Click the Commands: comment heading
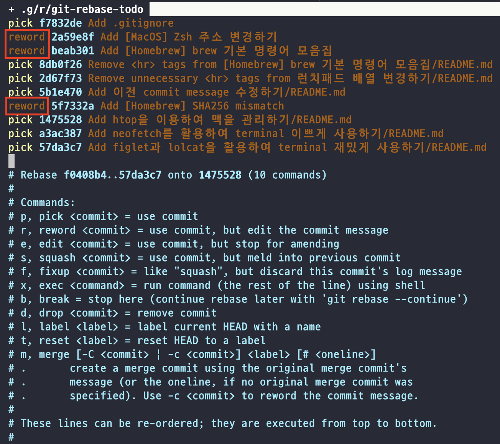Viewport: 500px width, 444px height. coord(48,202)
